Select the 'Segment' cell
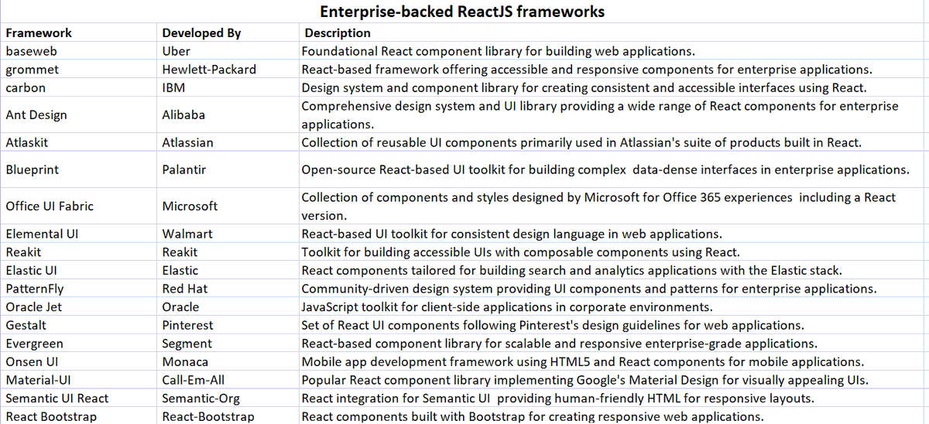Viewport: 929px width, 424px height. point(228,343)
